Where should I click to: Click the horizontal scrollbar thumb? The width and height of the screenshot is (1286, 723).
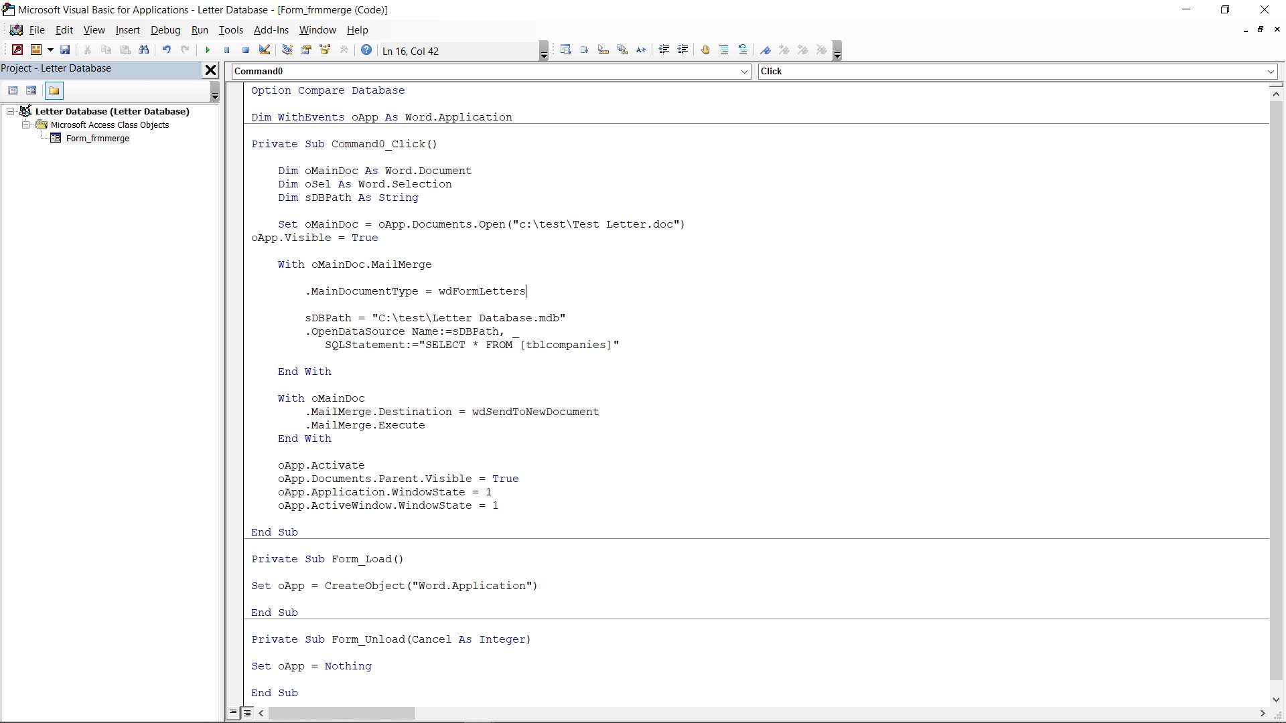(x=342, y=714)
